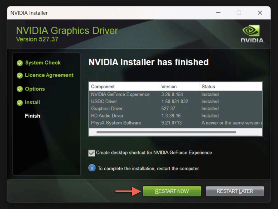Screen dimensions: 278x209
Task: Click the checkmark icon next to Install
Action: pos(20,103)
